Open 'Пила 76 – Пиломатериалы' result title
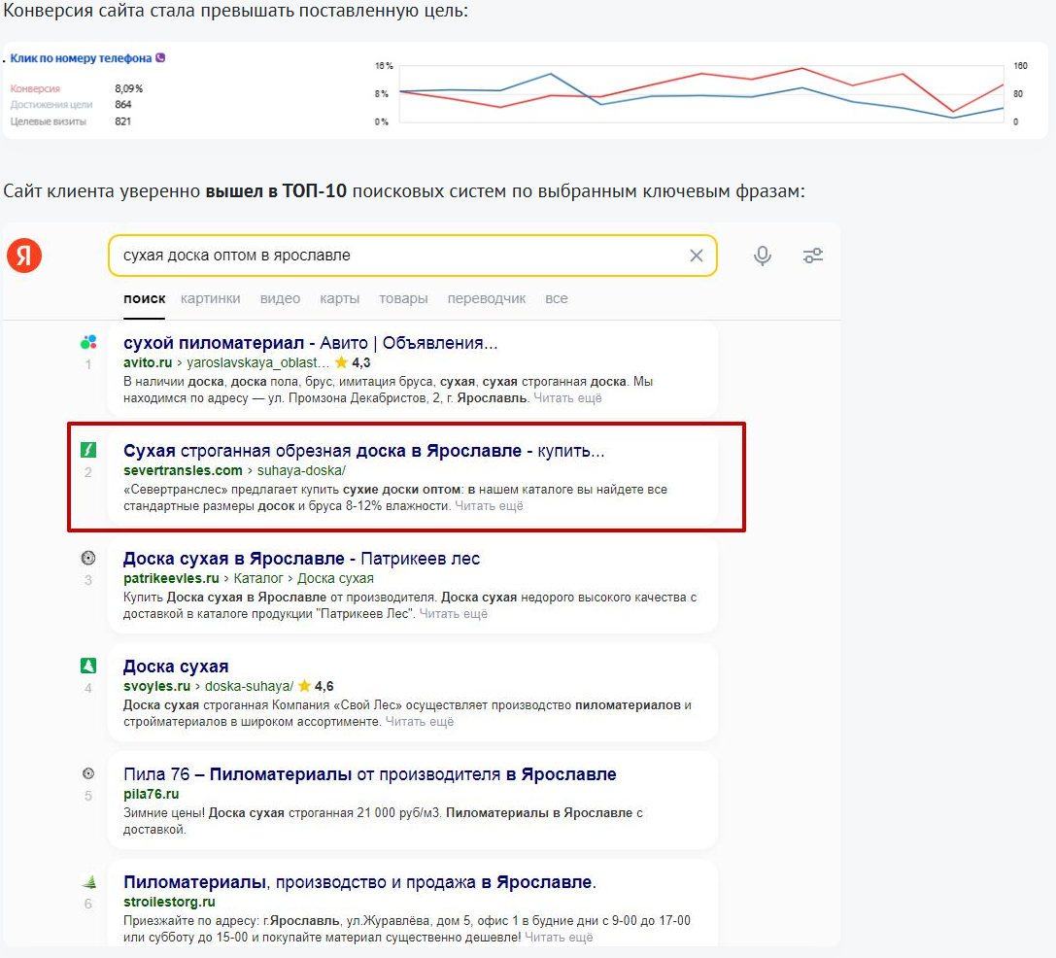Viewport: 1056px width, 958px height. click(x=370, y=774)
